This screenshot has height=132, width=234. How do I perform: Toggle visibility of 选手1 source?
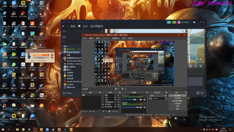[x=115, y=97]
